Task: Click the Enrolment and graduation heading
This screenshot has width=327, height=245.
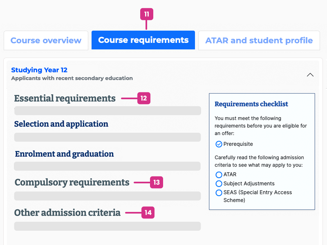Action: pos(64,154)
